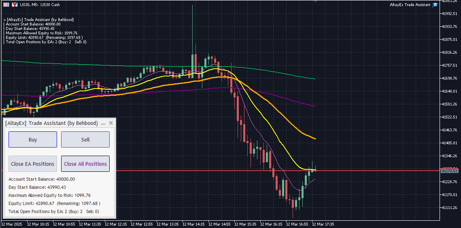Click the Close EA Positions button

tap(33, 164)
